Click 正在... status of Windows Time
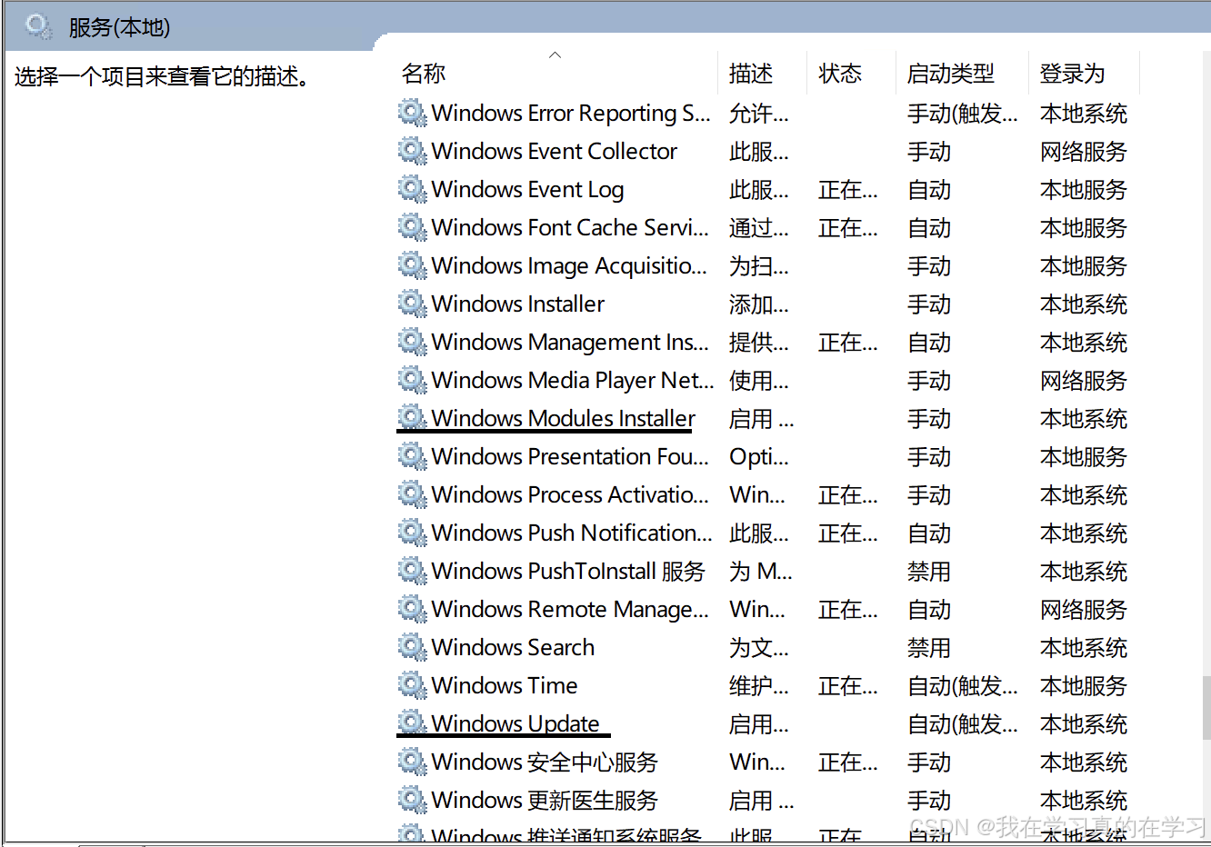This screenshot has height=847, width=1211. (848, 685)
